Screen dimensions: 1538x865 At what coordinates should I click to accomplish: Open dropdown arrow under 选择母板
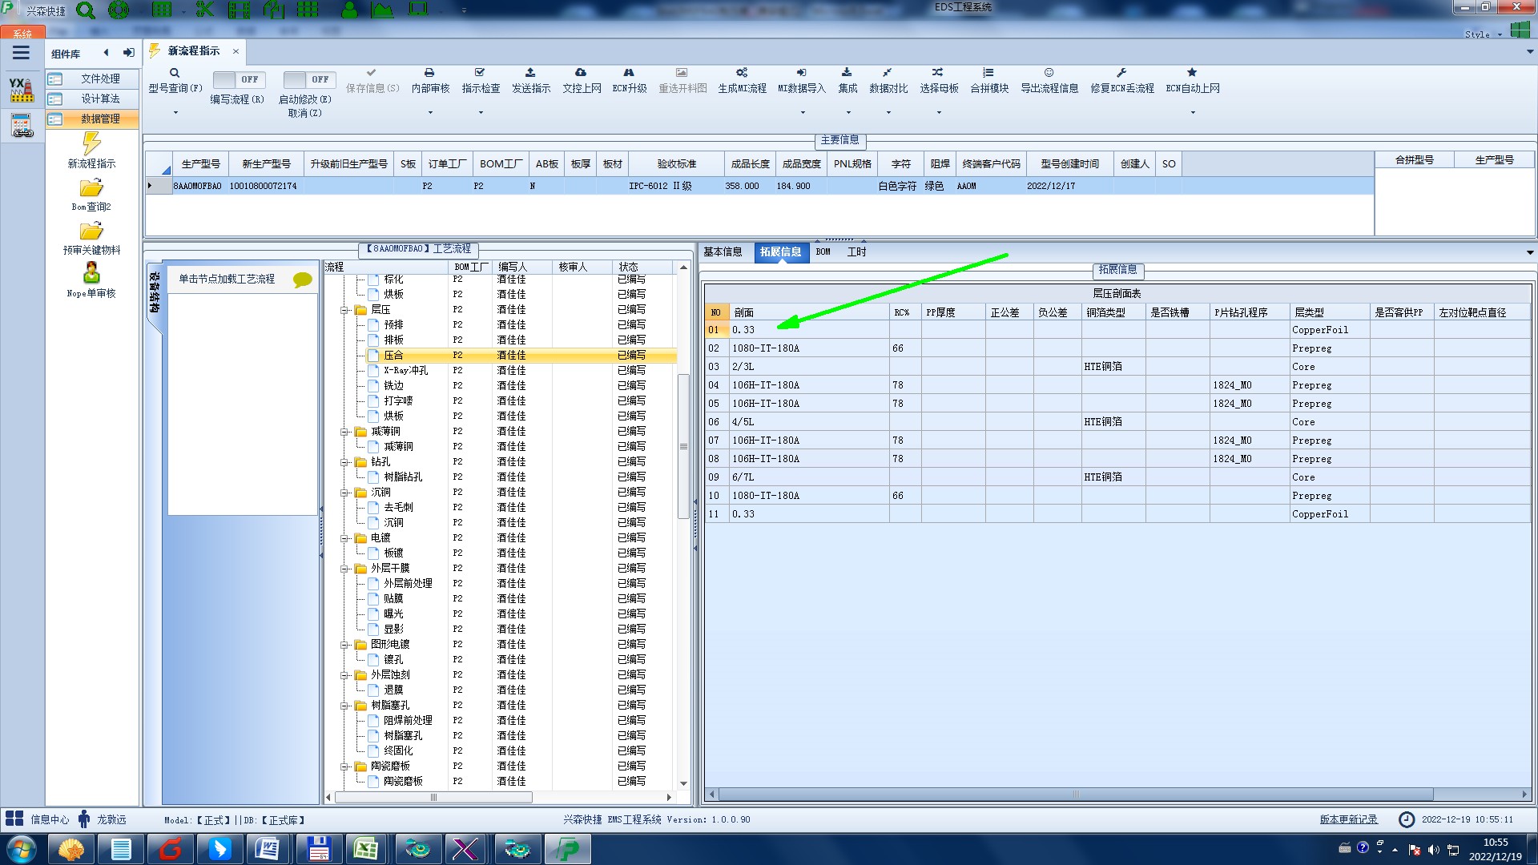(939, 113)
